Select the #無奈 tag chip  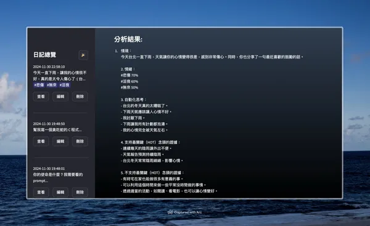[x=52, y=85]
